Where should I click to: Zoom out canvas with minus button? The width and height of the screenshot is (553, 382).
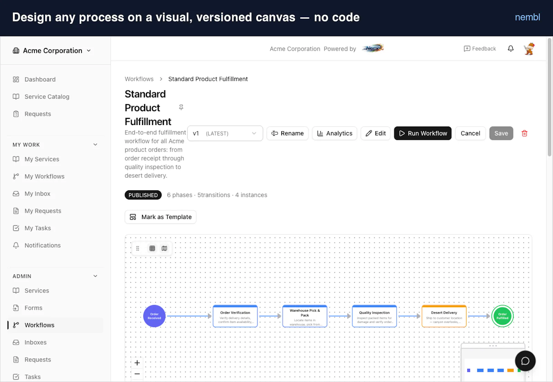coord(137,374)
